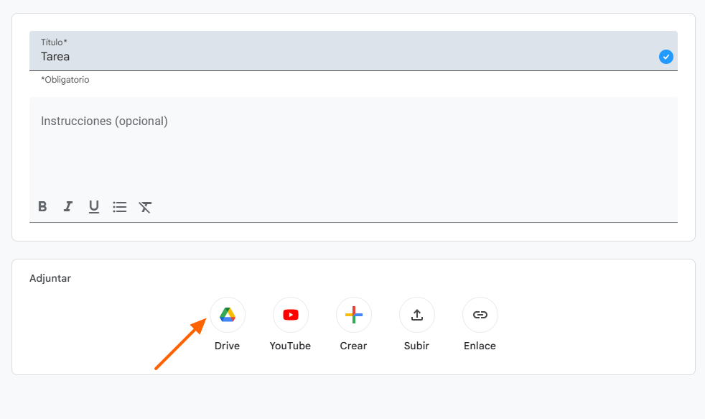The image size is (705, 419).
Task: Toggle bold text formatting
Action: pos(42,207)
